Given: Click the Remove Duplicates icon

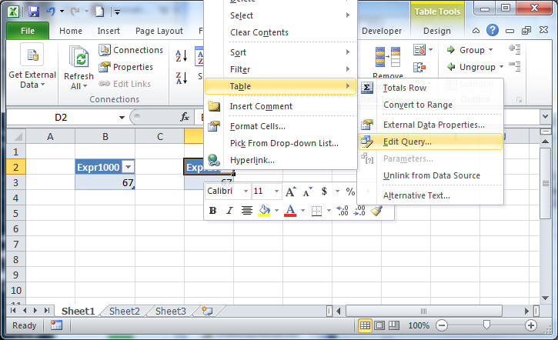Looking at the screenshot, I should tap(388, 57).
